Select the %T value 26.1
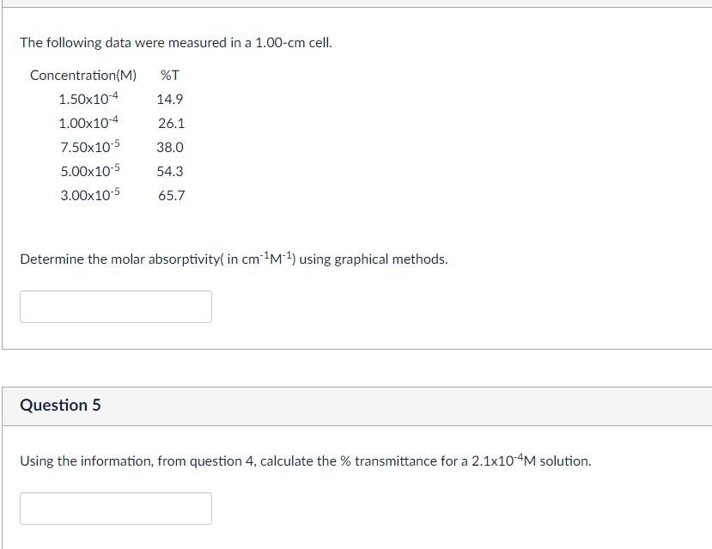712x549 pixels. click(x=169, y=122)
